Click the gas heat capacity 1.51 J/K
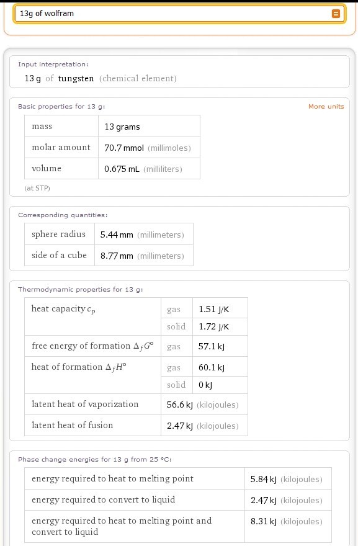Image resolution: width=358 pixels, height=546 pixels. pyautogui.click(x=214, y=309)
